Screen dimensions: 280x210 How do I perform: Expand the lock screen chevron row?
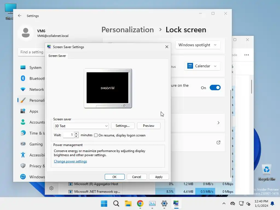[x=218, y=123]
